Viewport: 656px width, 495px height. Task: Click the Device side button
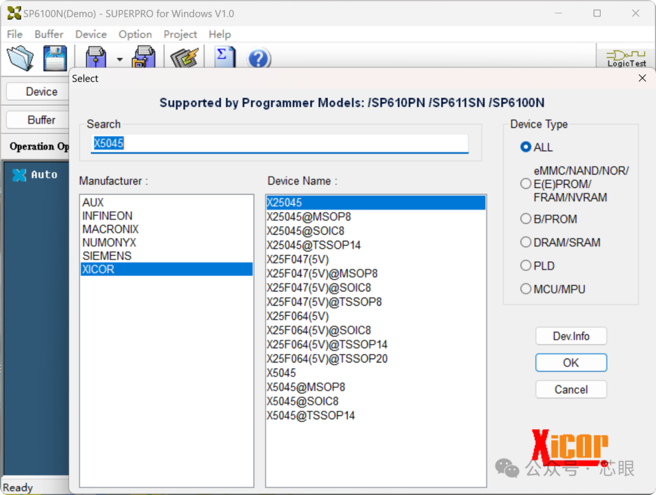pos(38,92)
